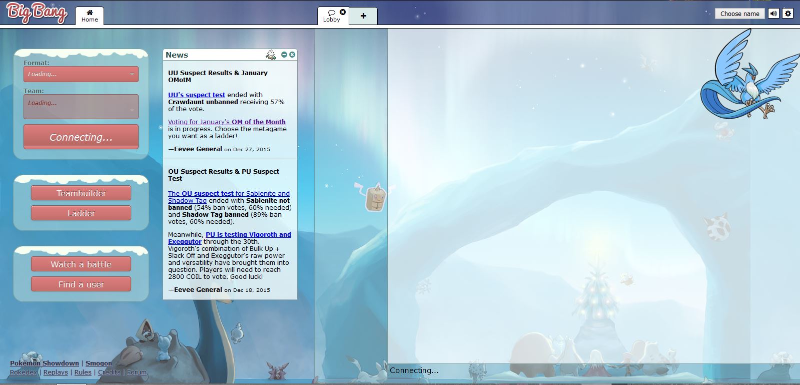The height and width of the screenshot is (385, 800).
Task: Click the Connecting... button
Action: (x=81, y=137)
